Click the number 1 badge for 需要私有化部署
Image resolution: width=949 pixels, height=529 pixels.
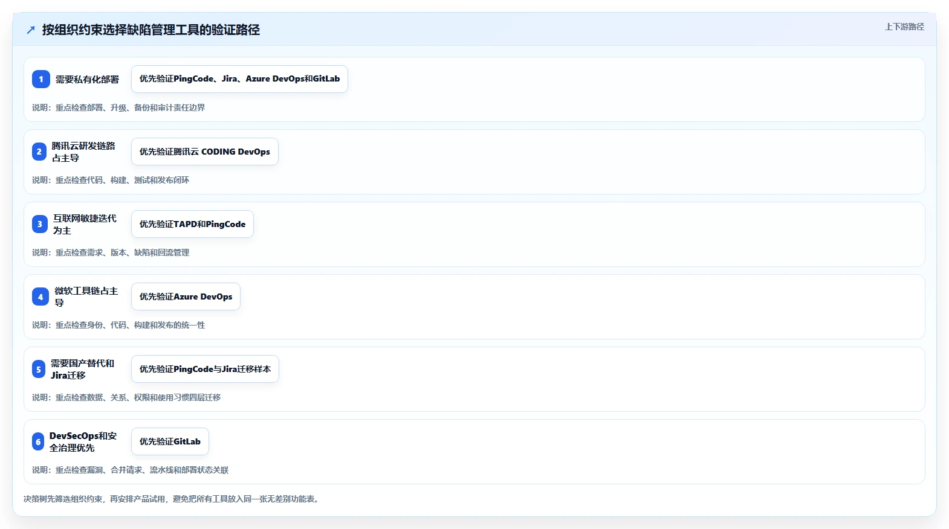point(41,79)
